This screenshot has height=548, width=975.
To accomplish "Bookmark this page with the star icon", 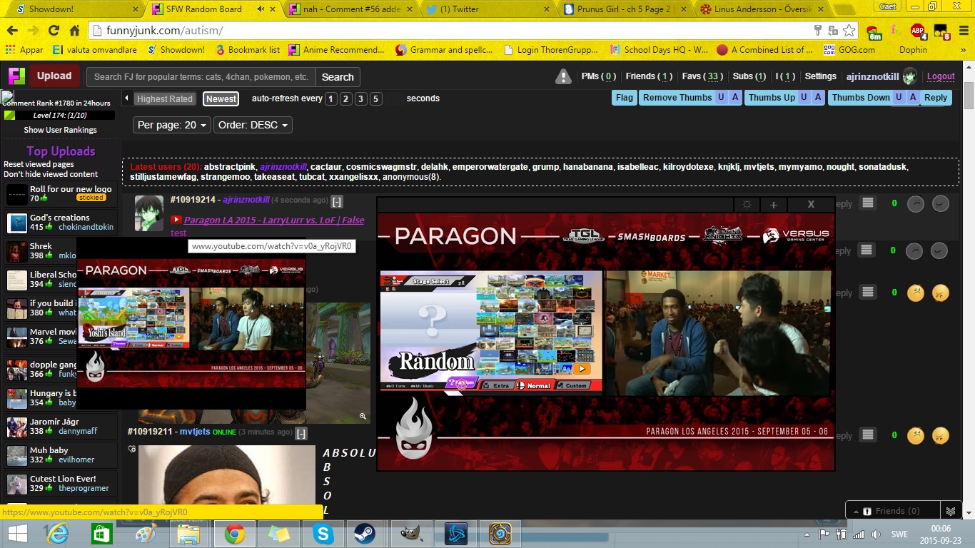I will pos(849,31).
